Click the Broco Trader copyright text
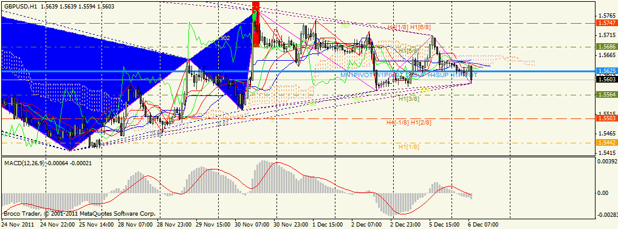618x229 pixels. coord(79,214)
